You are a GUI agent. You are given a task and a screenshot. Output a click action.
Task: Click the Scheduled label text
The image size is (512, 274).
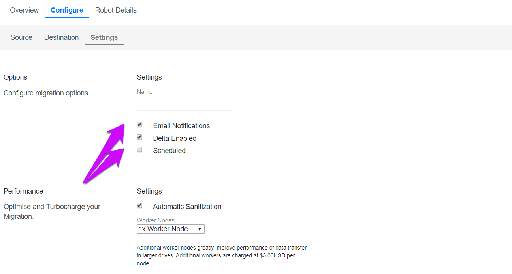(x=169, y=151)
